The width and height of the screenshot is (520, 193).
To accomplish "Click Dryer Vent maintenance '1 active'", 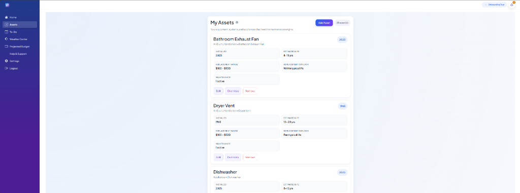I will 220,147.
